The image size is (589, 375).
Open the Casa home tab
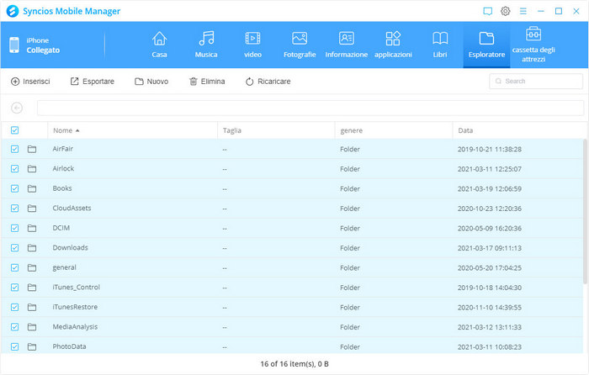[x=159, y=45]
